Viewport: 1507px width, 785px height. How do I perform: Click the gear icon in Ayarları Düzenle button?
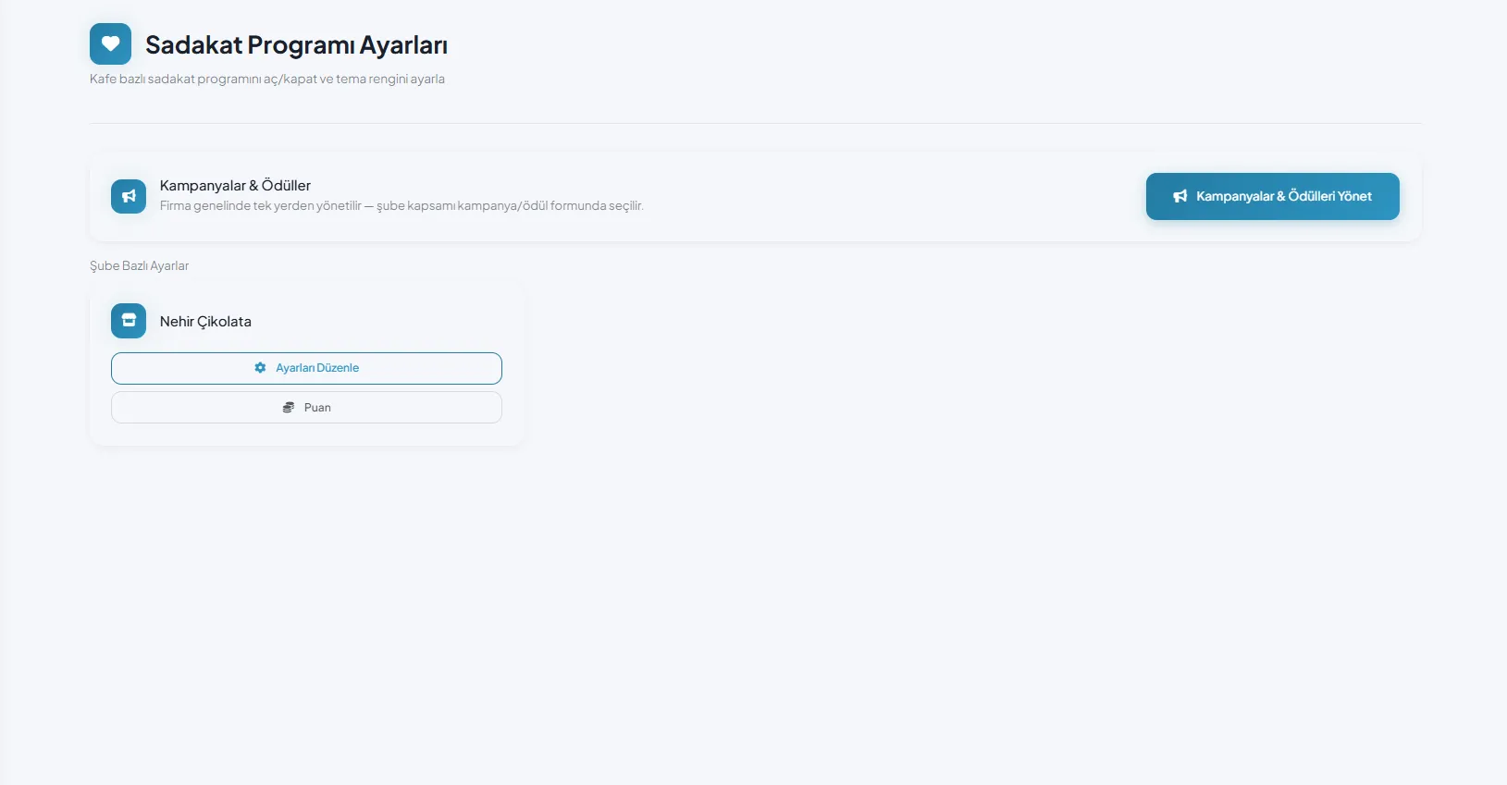click(x=260, y=368)
